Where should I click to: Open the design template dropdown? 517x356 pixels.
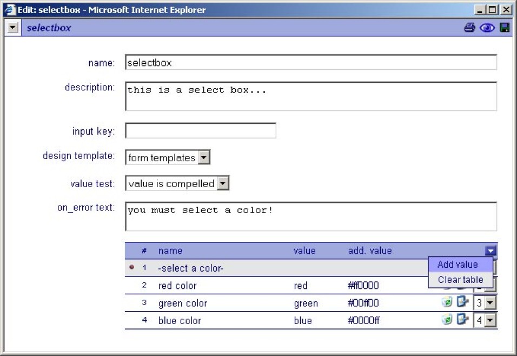tap(204, 157)
